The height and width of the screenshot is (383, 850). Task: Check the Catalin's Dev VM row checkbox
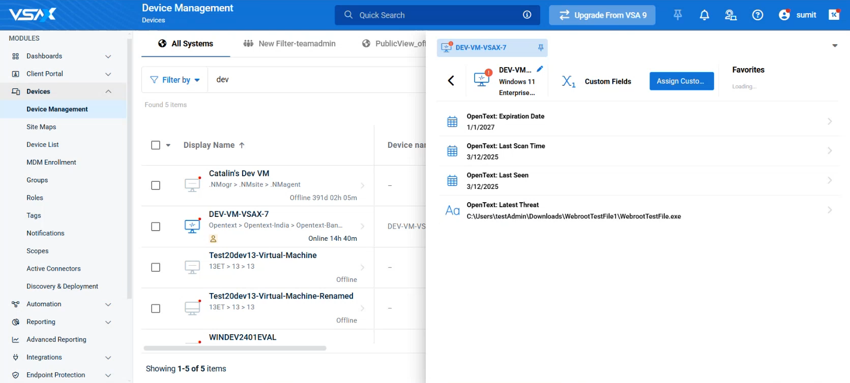[156, 185]
